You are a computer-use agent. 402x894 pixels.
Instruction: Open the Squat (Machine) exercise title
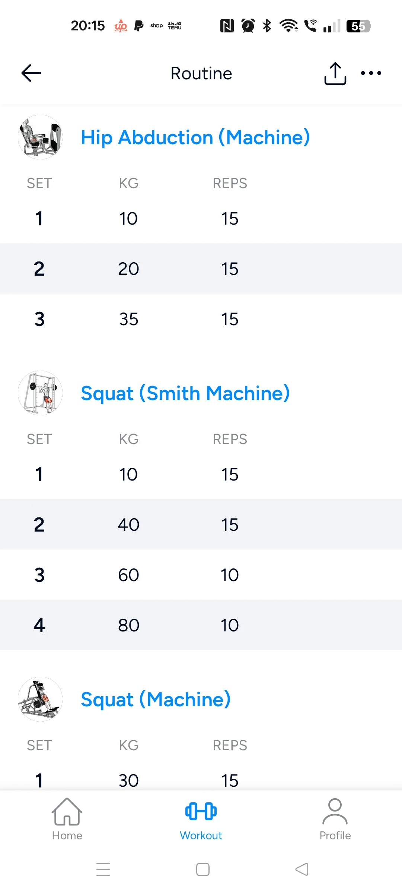click(156, 699)
